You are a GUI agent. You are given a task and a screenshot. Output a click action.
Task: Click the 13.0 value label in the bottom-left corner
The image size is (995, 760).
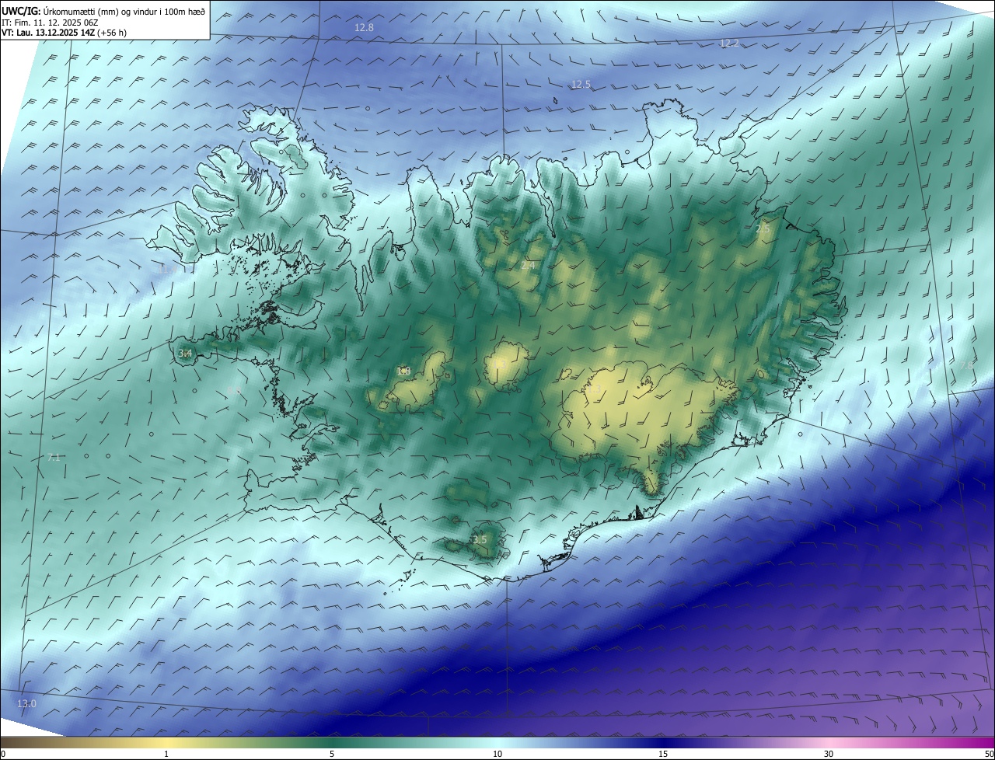pyautogui.click(x=26, y=704)
